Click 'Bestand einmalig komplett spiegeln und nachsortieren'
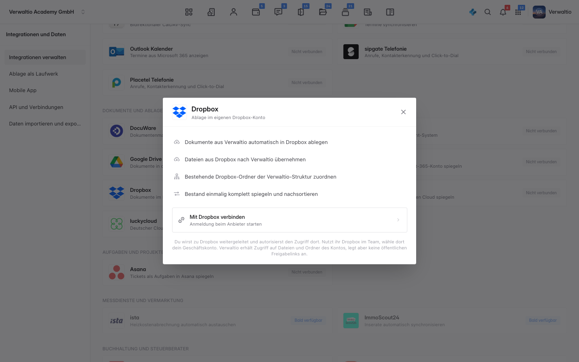Screen dimensions: 579x362 251,194
